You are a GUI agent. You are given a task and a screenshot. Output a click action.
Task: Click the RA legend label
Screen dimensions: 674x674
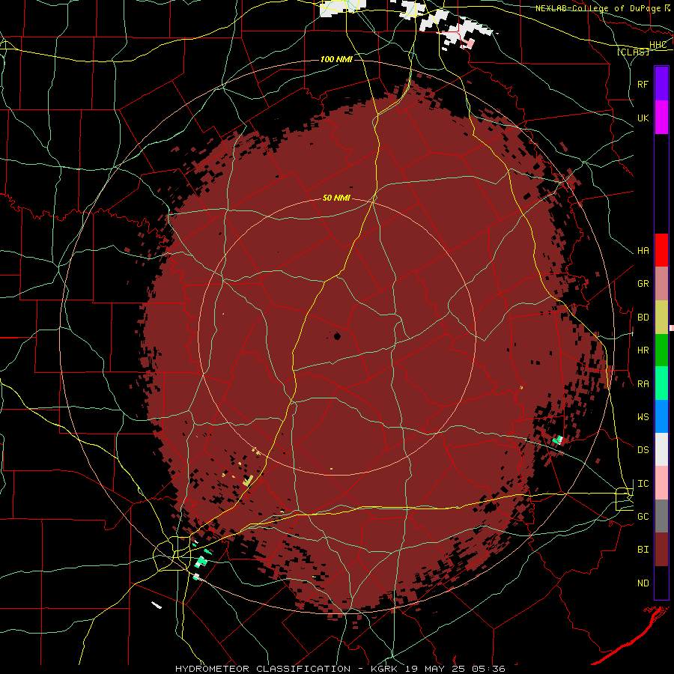click(643, 384)
